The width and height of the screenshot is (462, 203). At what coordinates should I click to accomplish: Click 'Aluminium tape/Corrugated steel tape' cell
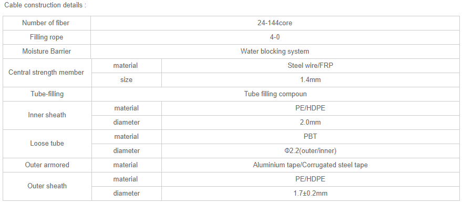tap(310, 165)
